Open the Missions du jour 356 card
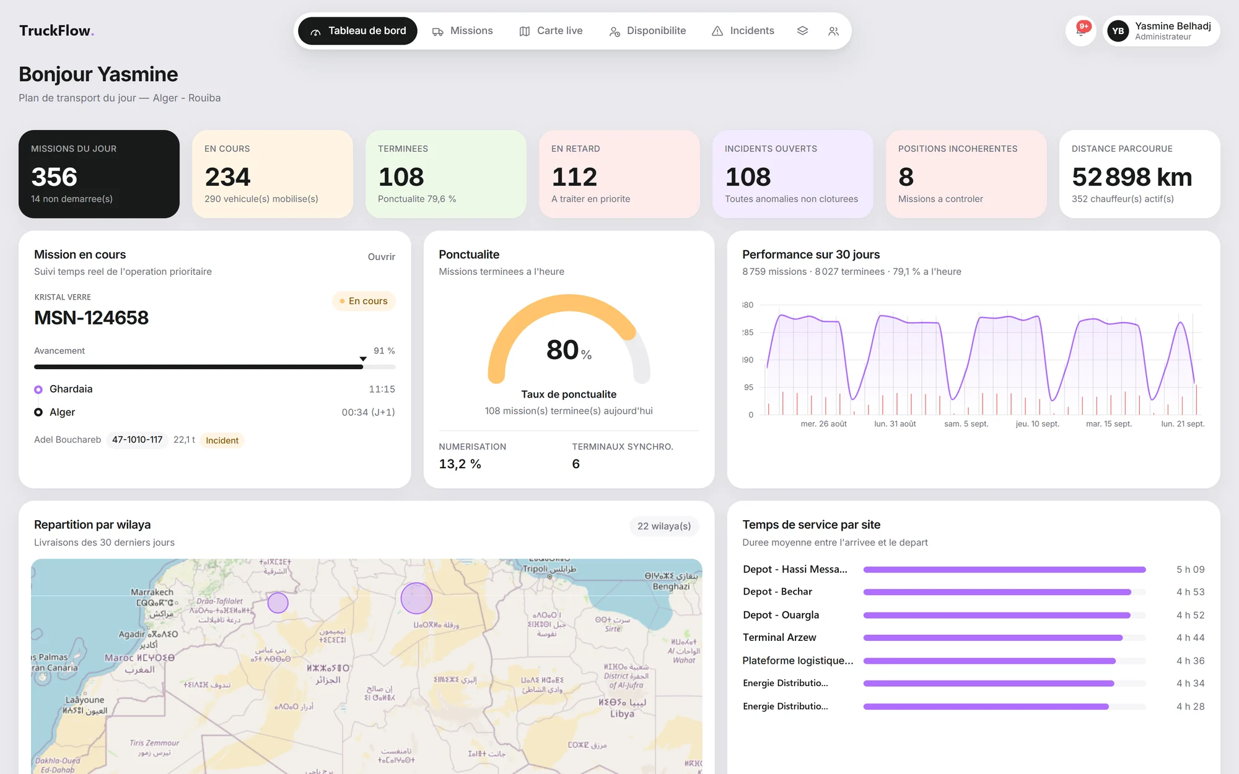 pos(99,174)
